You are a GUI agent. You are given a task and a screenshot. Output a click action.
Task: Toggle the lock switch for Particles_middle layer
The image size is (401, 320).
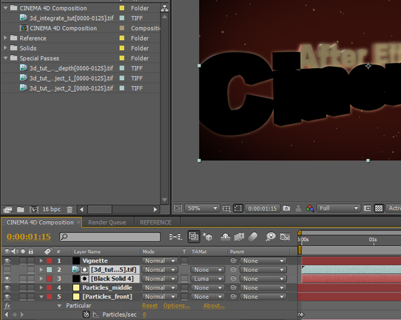click(x=31, y=287)
